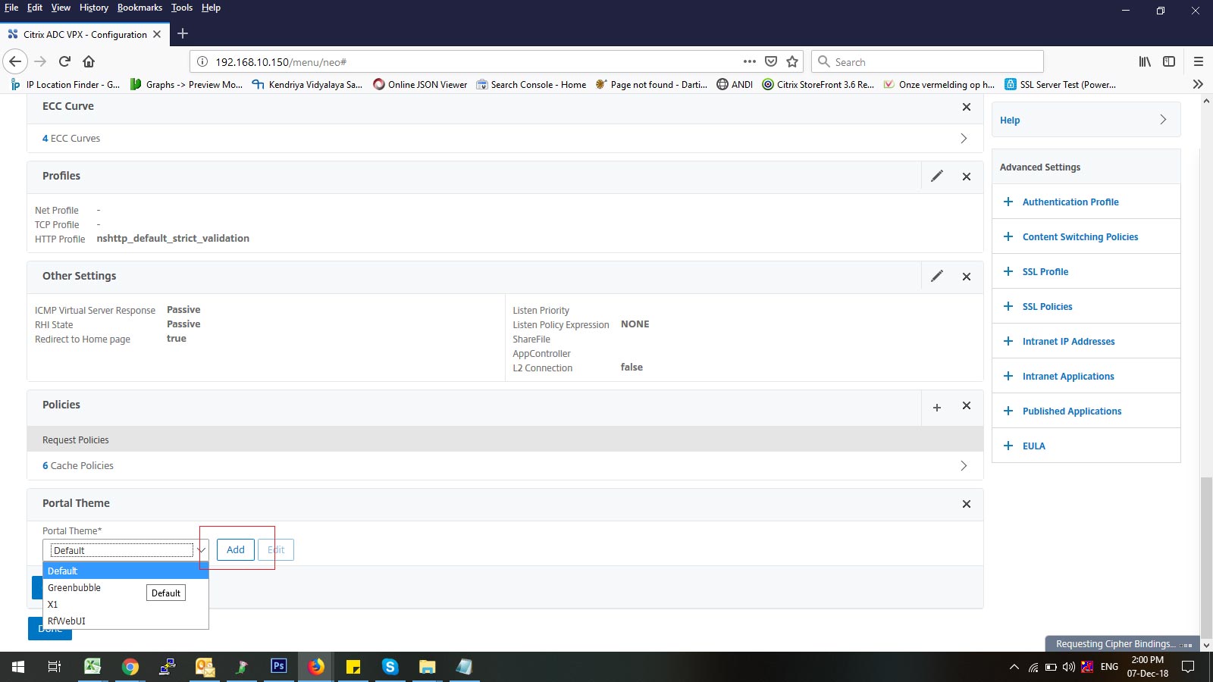Open SSL Server Test bookmark
The height and width of the screenshot is (682, 1213).
[x=1061, y=84]
